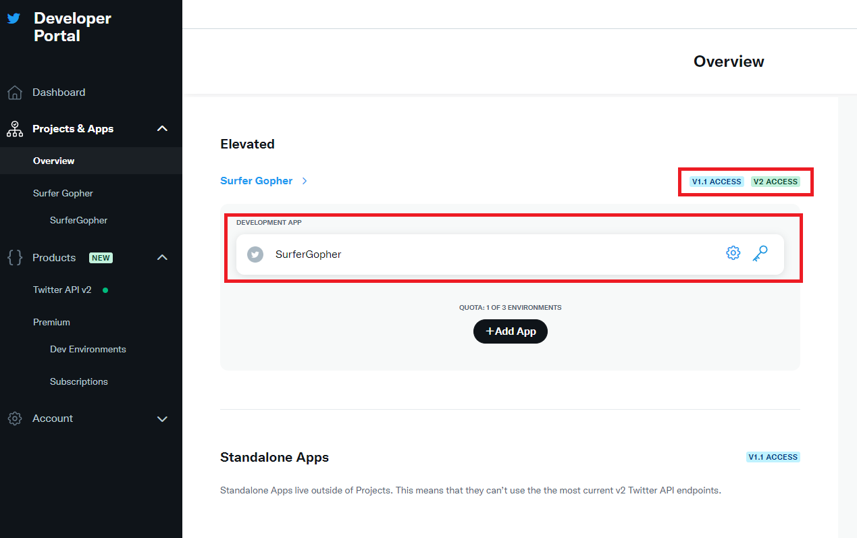Collapse the Projects & Apps section
857x538 pixels.
click(x=162, y=128)
